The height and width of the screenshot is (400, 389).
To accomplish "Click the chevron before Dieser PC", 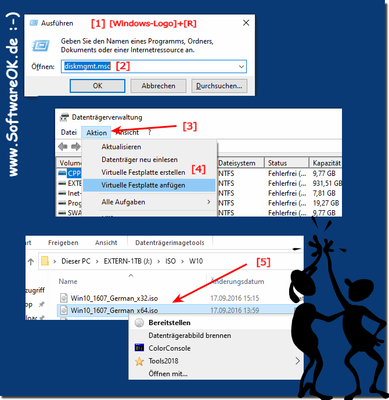I will pyautogui.click(x=55, y=261).
